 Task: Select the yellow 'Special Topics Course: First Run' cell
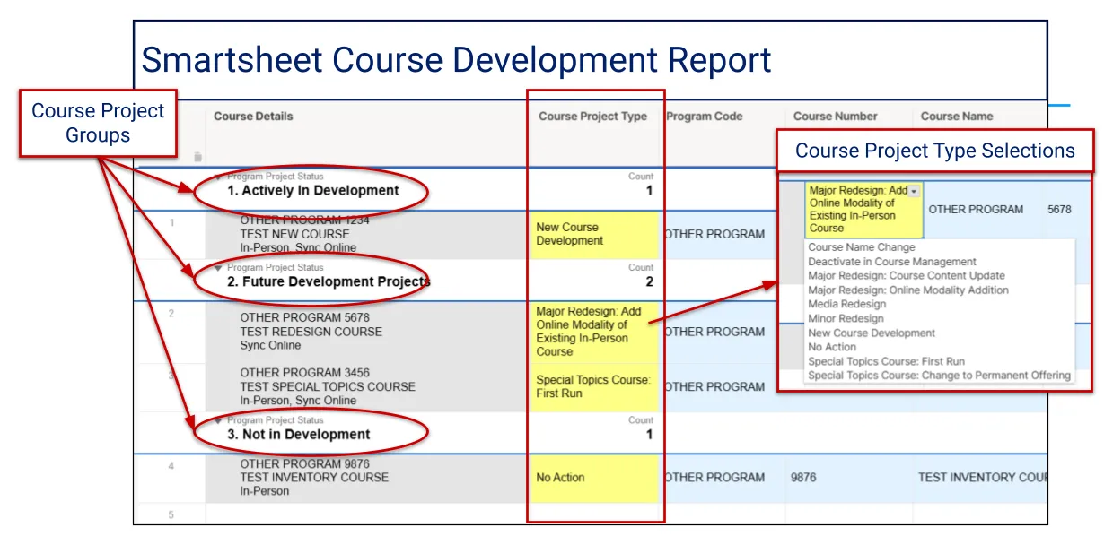[594, 387]
